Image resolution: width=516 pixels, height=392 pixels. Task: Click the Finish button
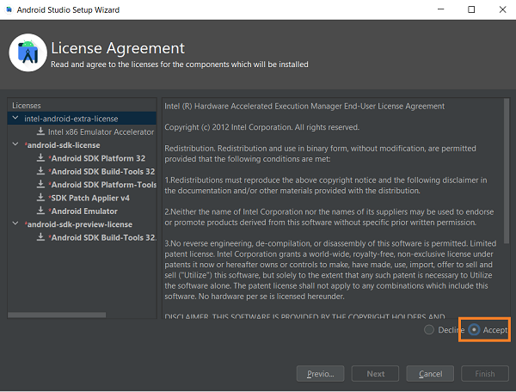(x=485, y=374)
